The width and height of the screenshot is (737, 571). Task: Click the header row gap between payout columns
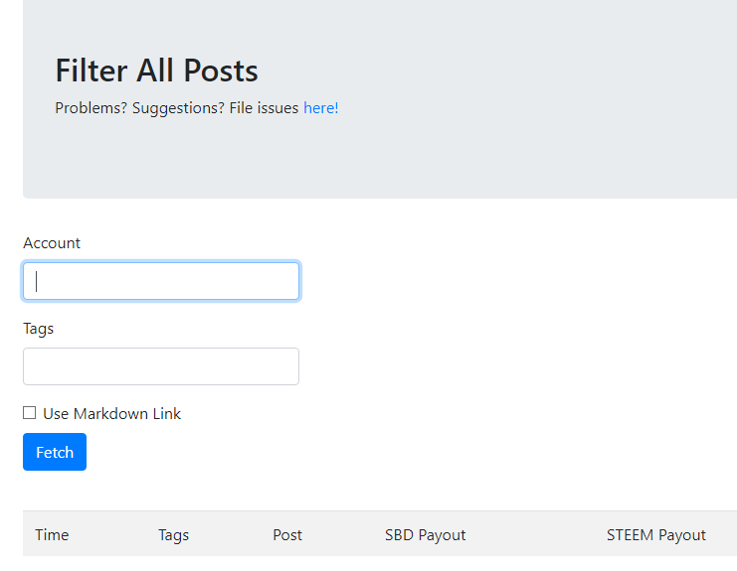point(537,535)
